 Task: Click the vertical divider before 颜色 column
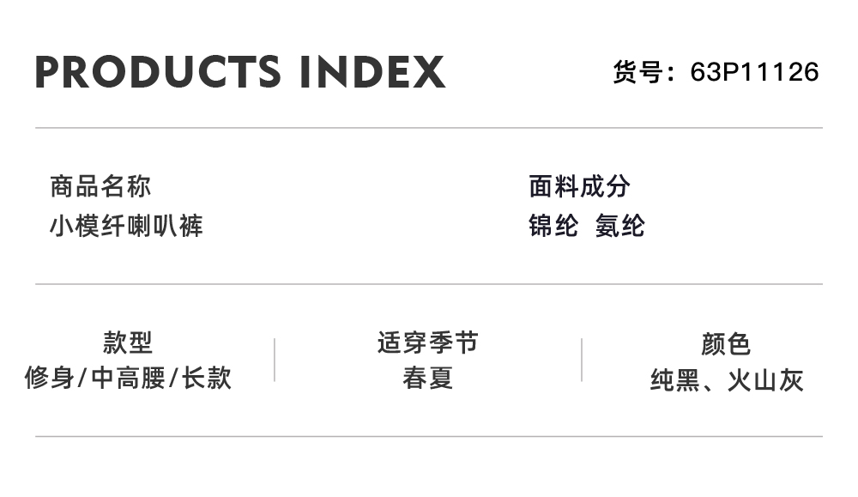coord(582,360)
